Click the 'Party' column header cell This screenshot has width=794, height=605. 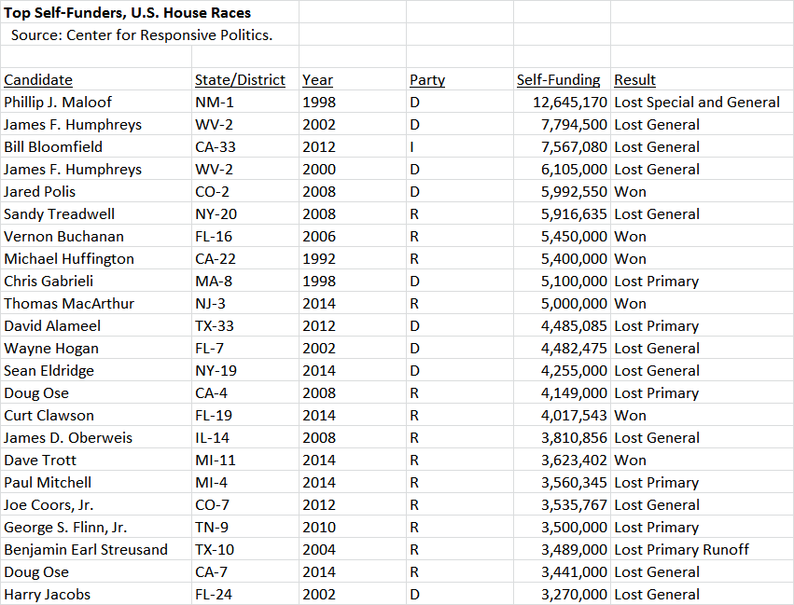(x=460, y=79)
